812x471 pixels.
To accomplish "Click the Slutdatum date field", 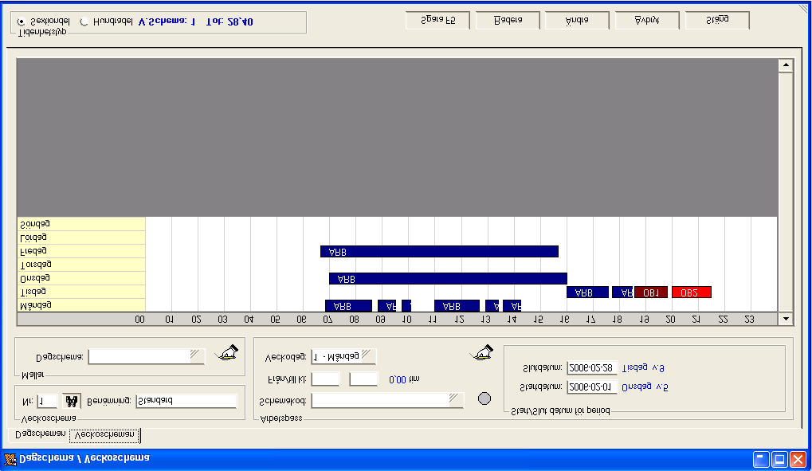I will tap(592, 368).
